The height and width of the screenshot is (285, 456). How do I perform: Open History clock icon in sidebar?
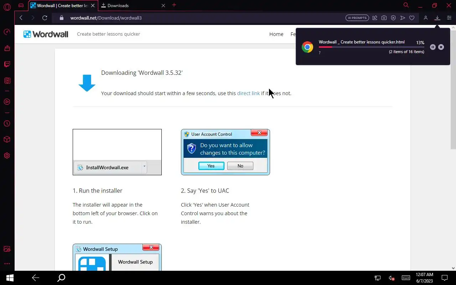7,124
